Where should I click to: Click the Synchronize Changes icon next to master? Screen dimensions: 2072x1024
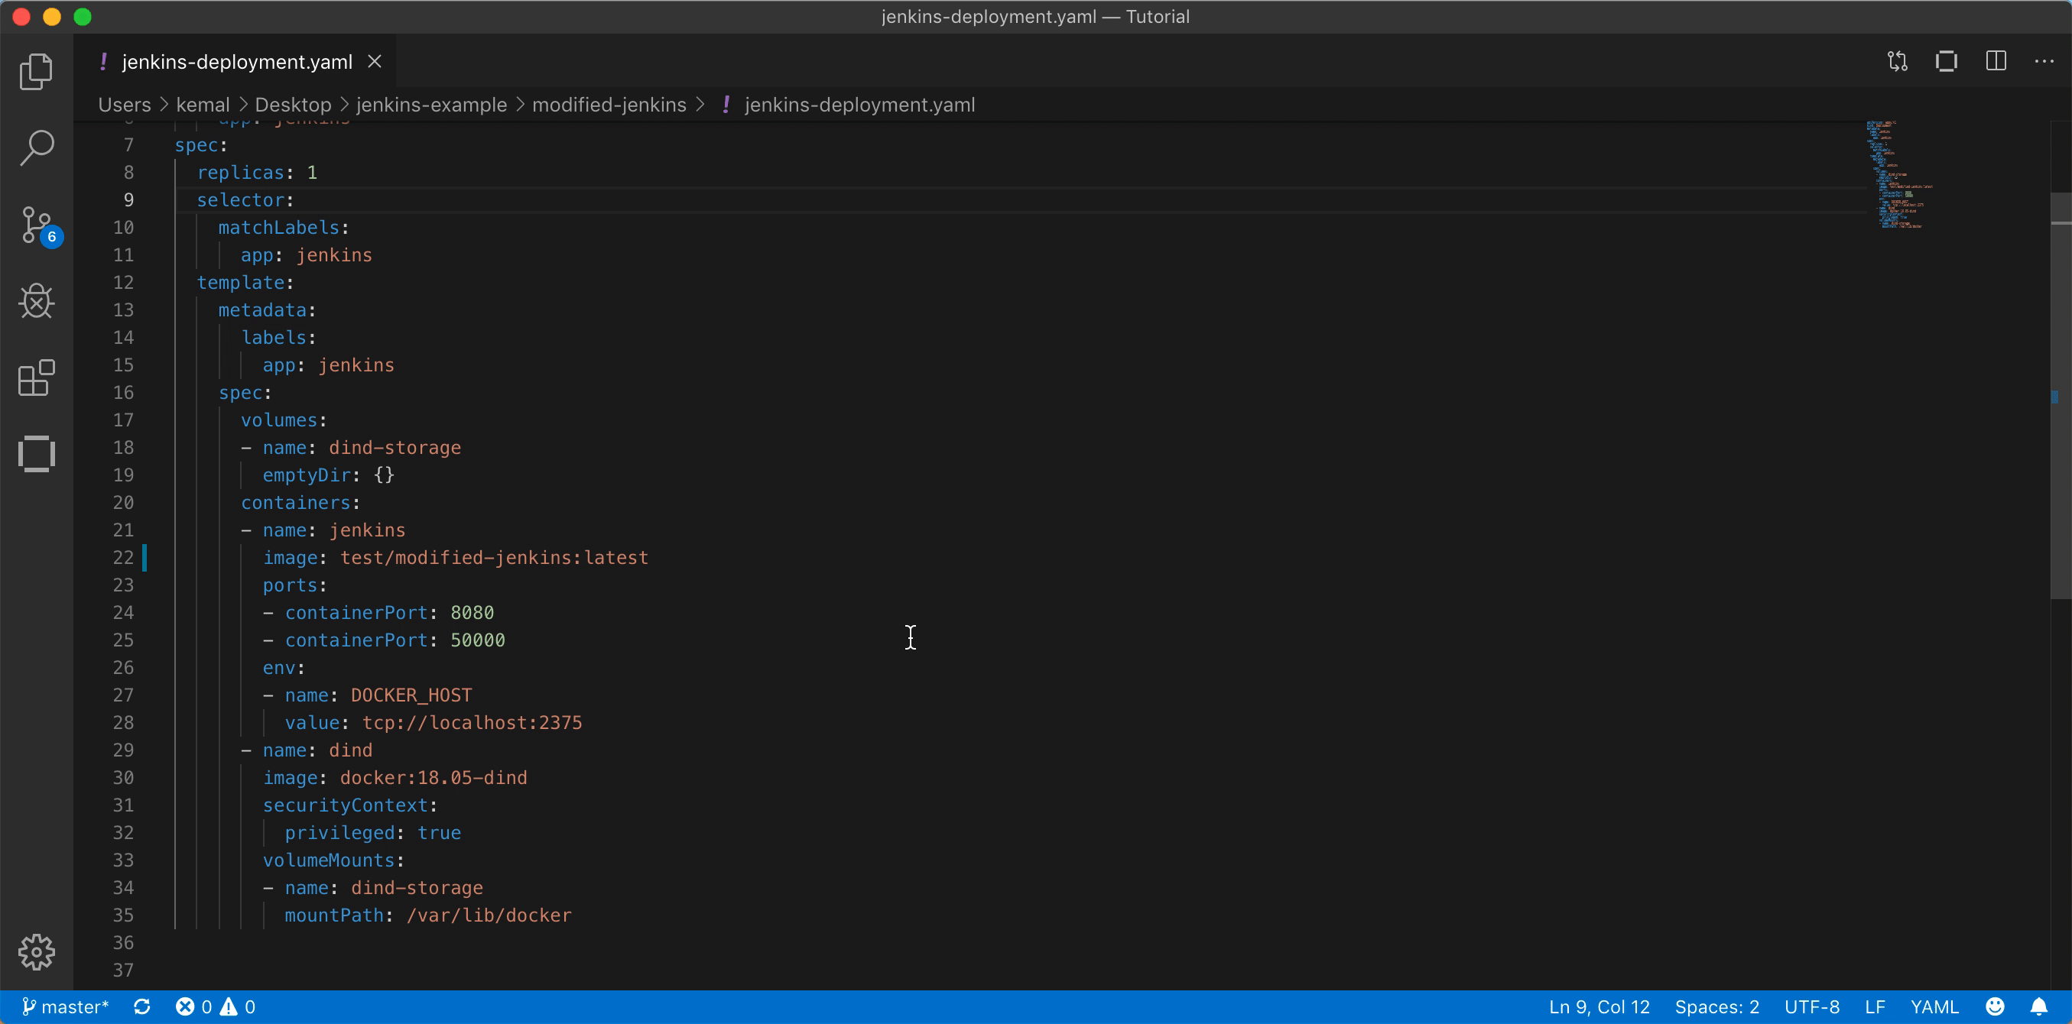tap(142, 1006)
